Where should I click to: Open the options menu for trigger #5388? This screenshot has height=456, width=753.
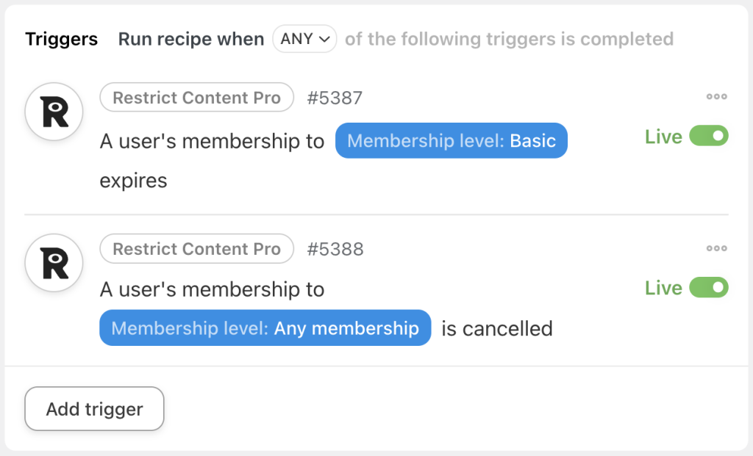tap(716, 248)
